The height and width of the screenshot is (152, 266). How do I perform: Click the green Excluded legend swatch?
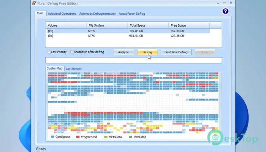(130, 137)
